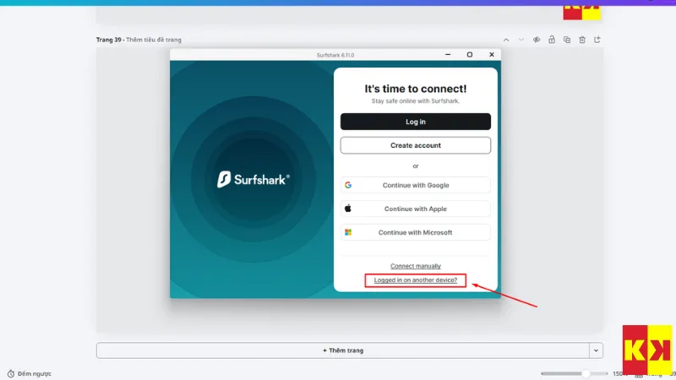
Task: Click the "Surfshark 6.11.0" title text
Action: [x=335, y=55]
